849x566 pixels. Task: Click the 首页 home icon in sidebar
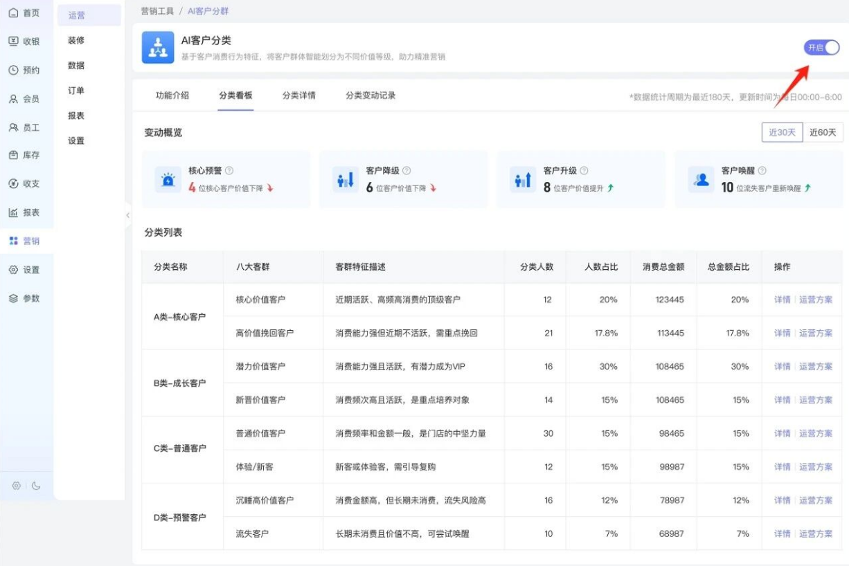13,12
